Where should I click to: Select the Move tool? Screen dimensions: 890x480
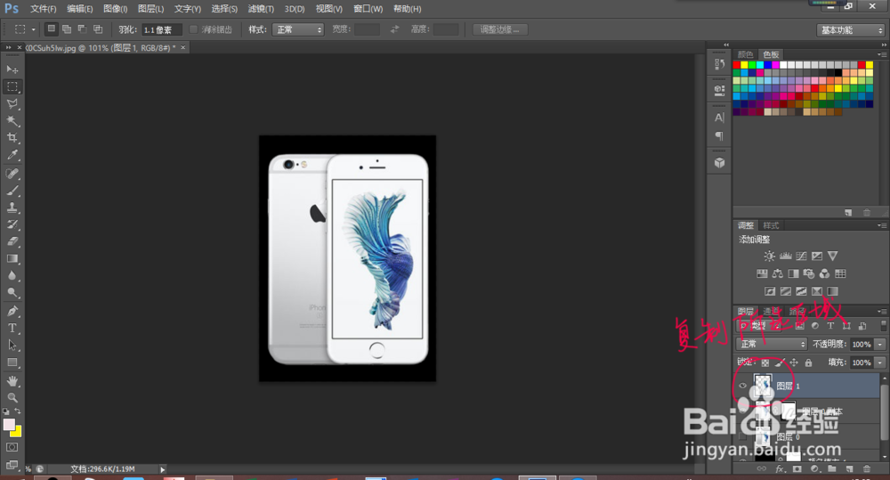point(12,69)
